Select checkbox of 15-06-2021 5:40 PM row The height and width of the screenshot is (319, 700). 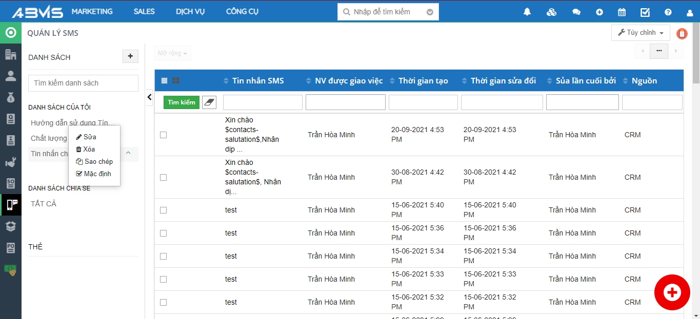click(163, 210)
